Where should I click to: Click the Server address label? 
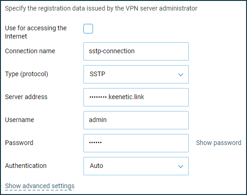(x=26, y=97)
